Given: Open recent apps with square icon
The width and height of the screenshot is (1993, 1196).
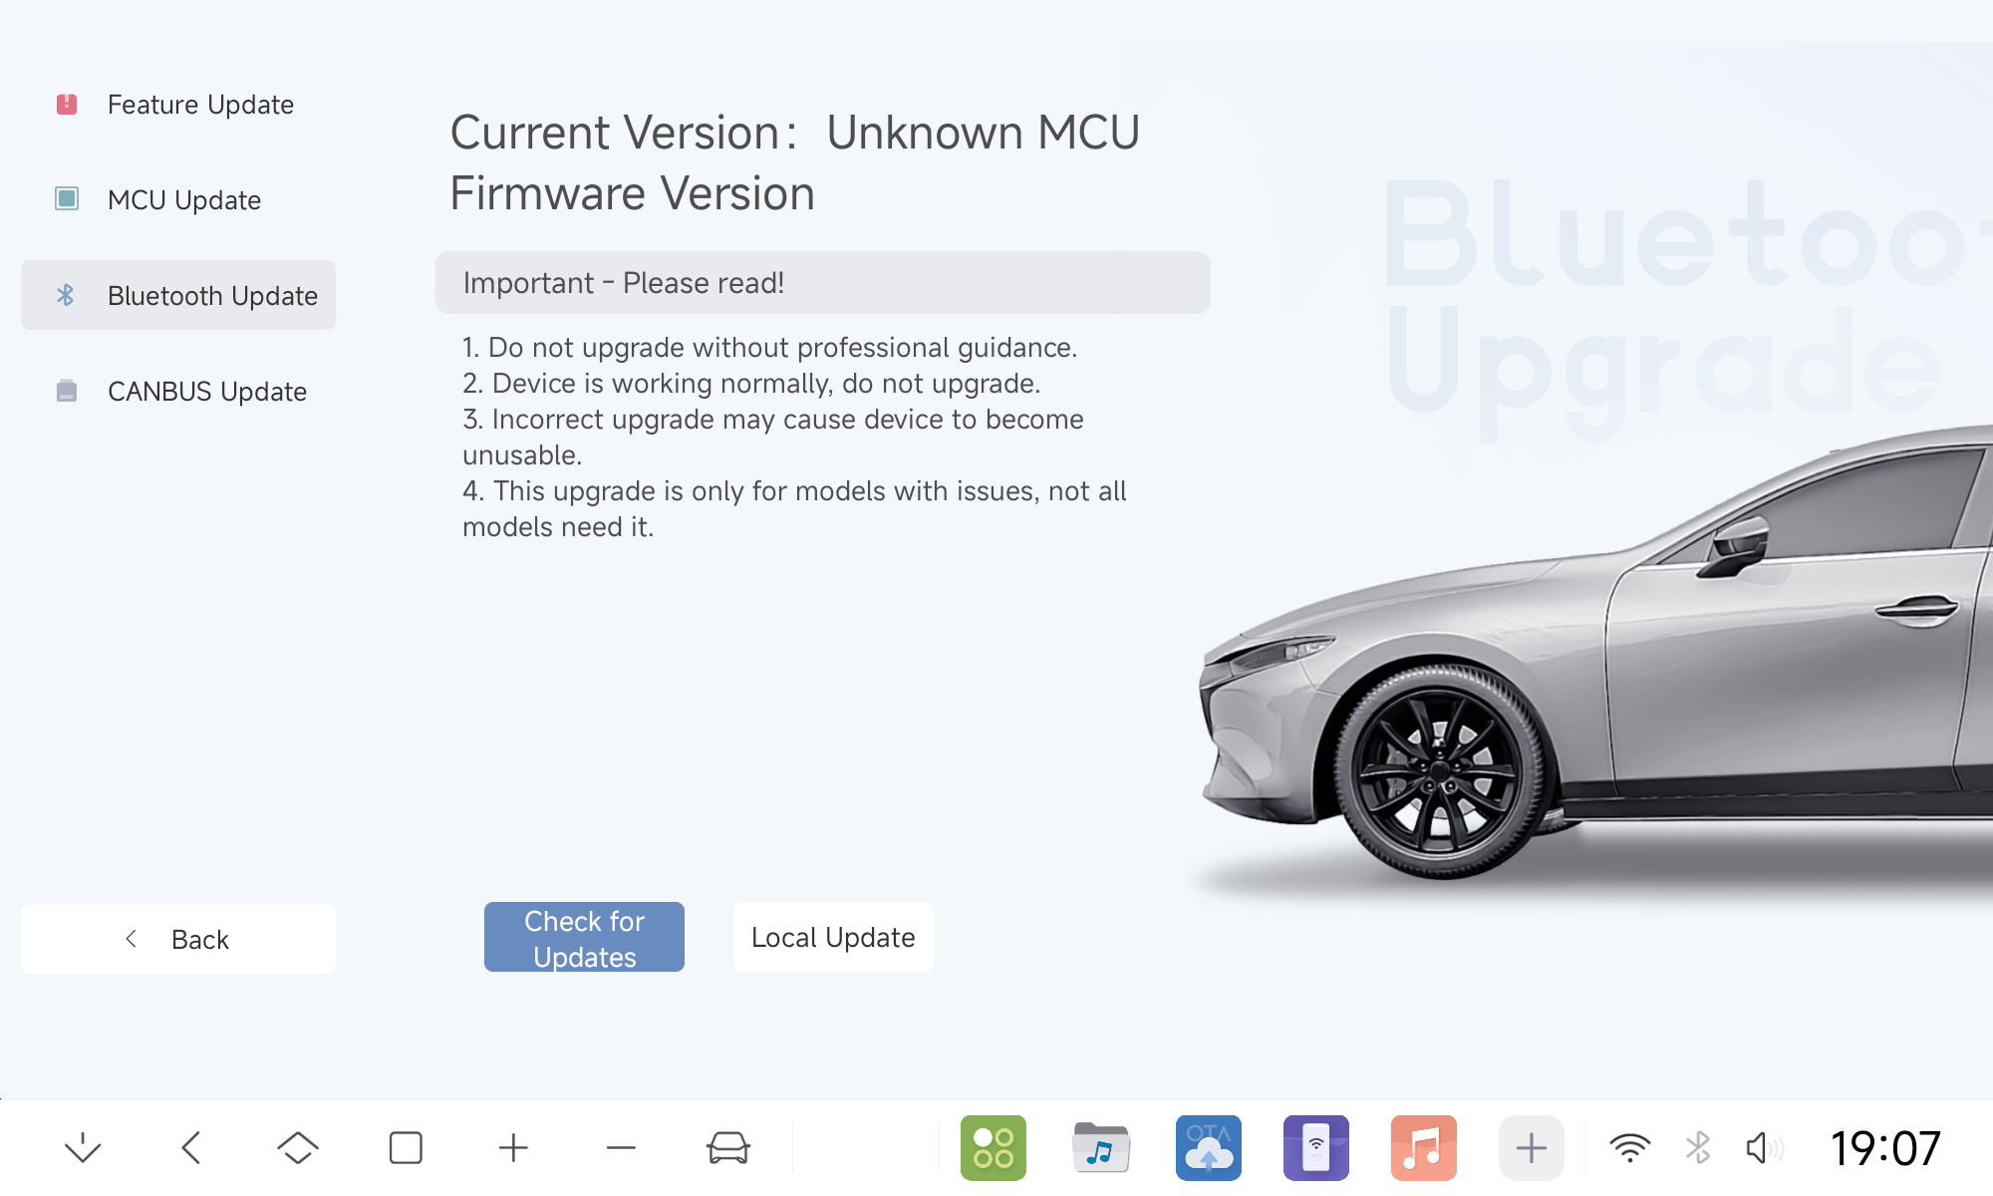Looking at the screenshot, I should click(406, 1148).
